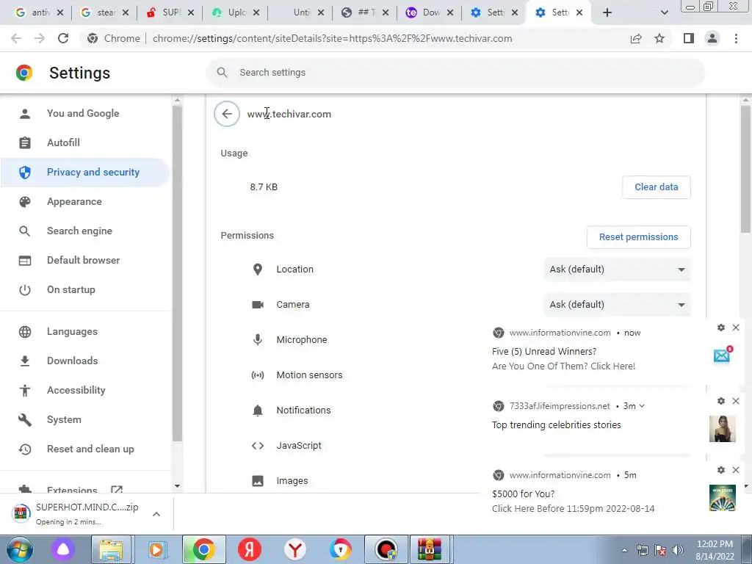
Task: Open a new tab
Action: tap(607, 12)
